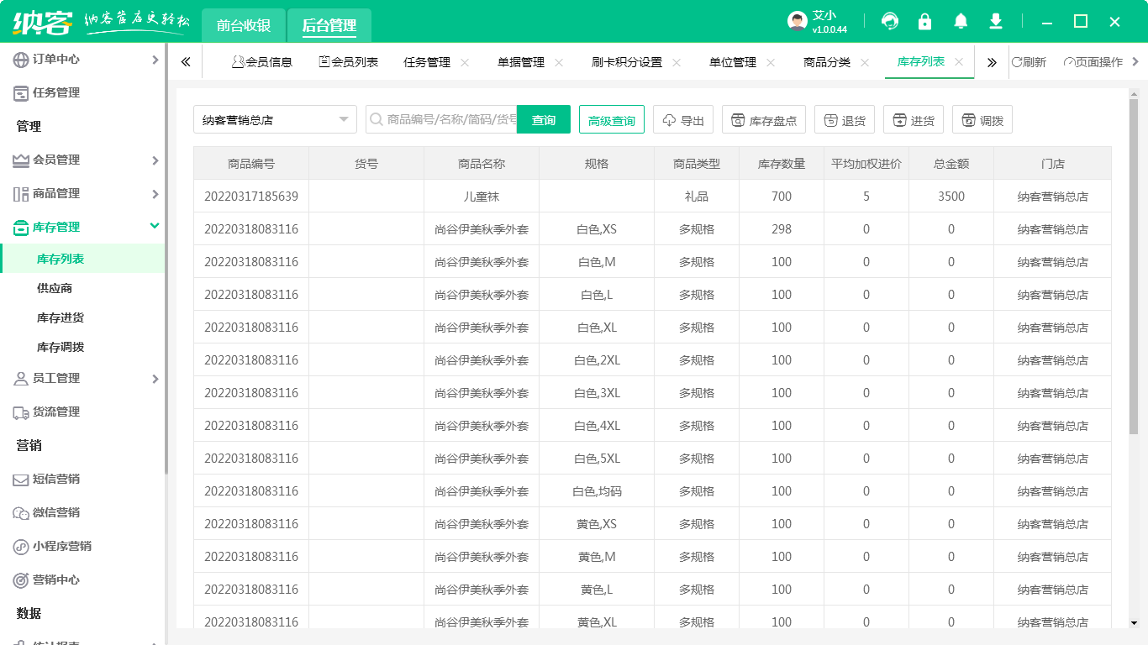
Task: Open the notifications bell
Action: click(960, 22)
